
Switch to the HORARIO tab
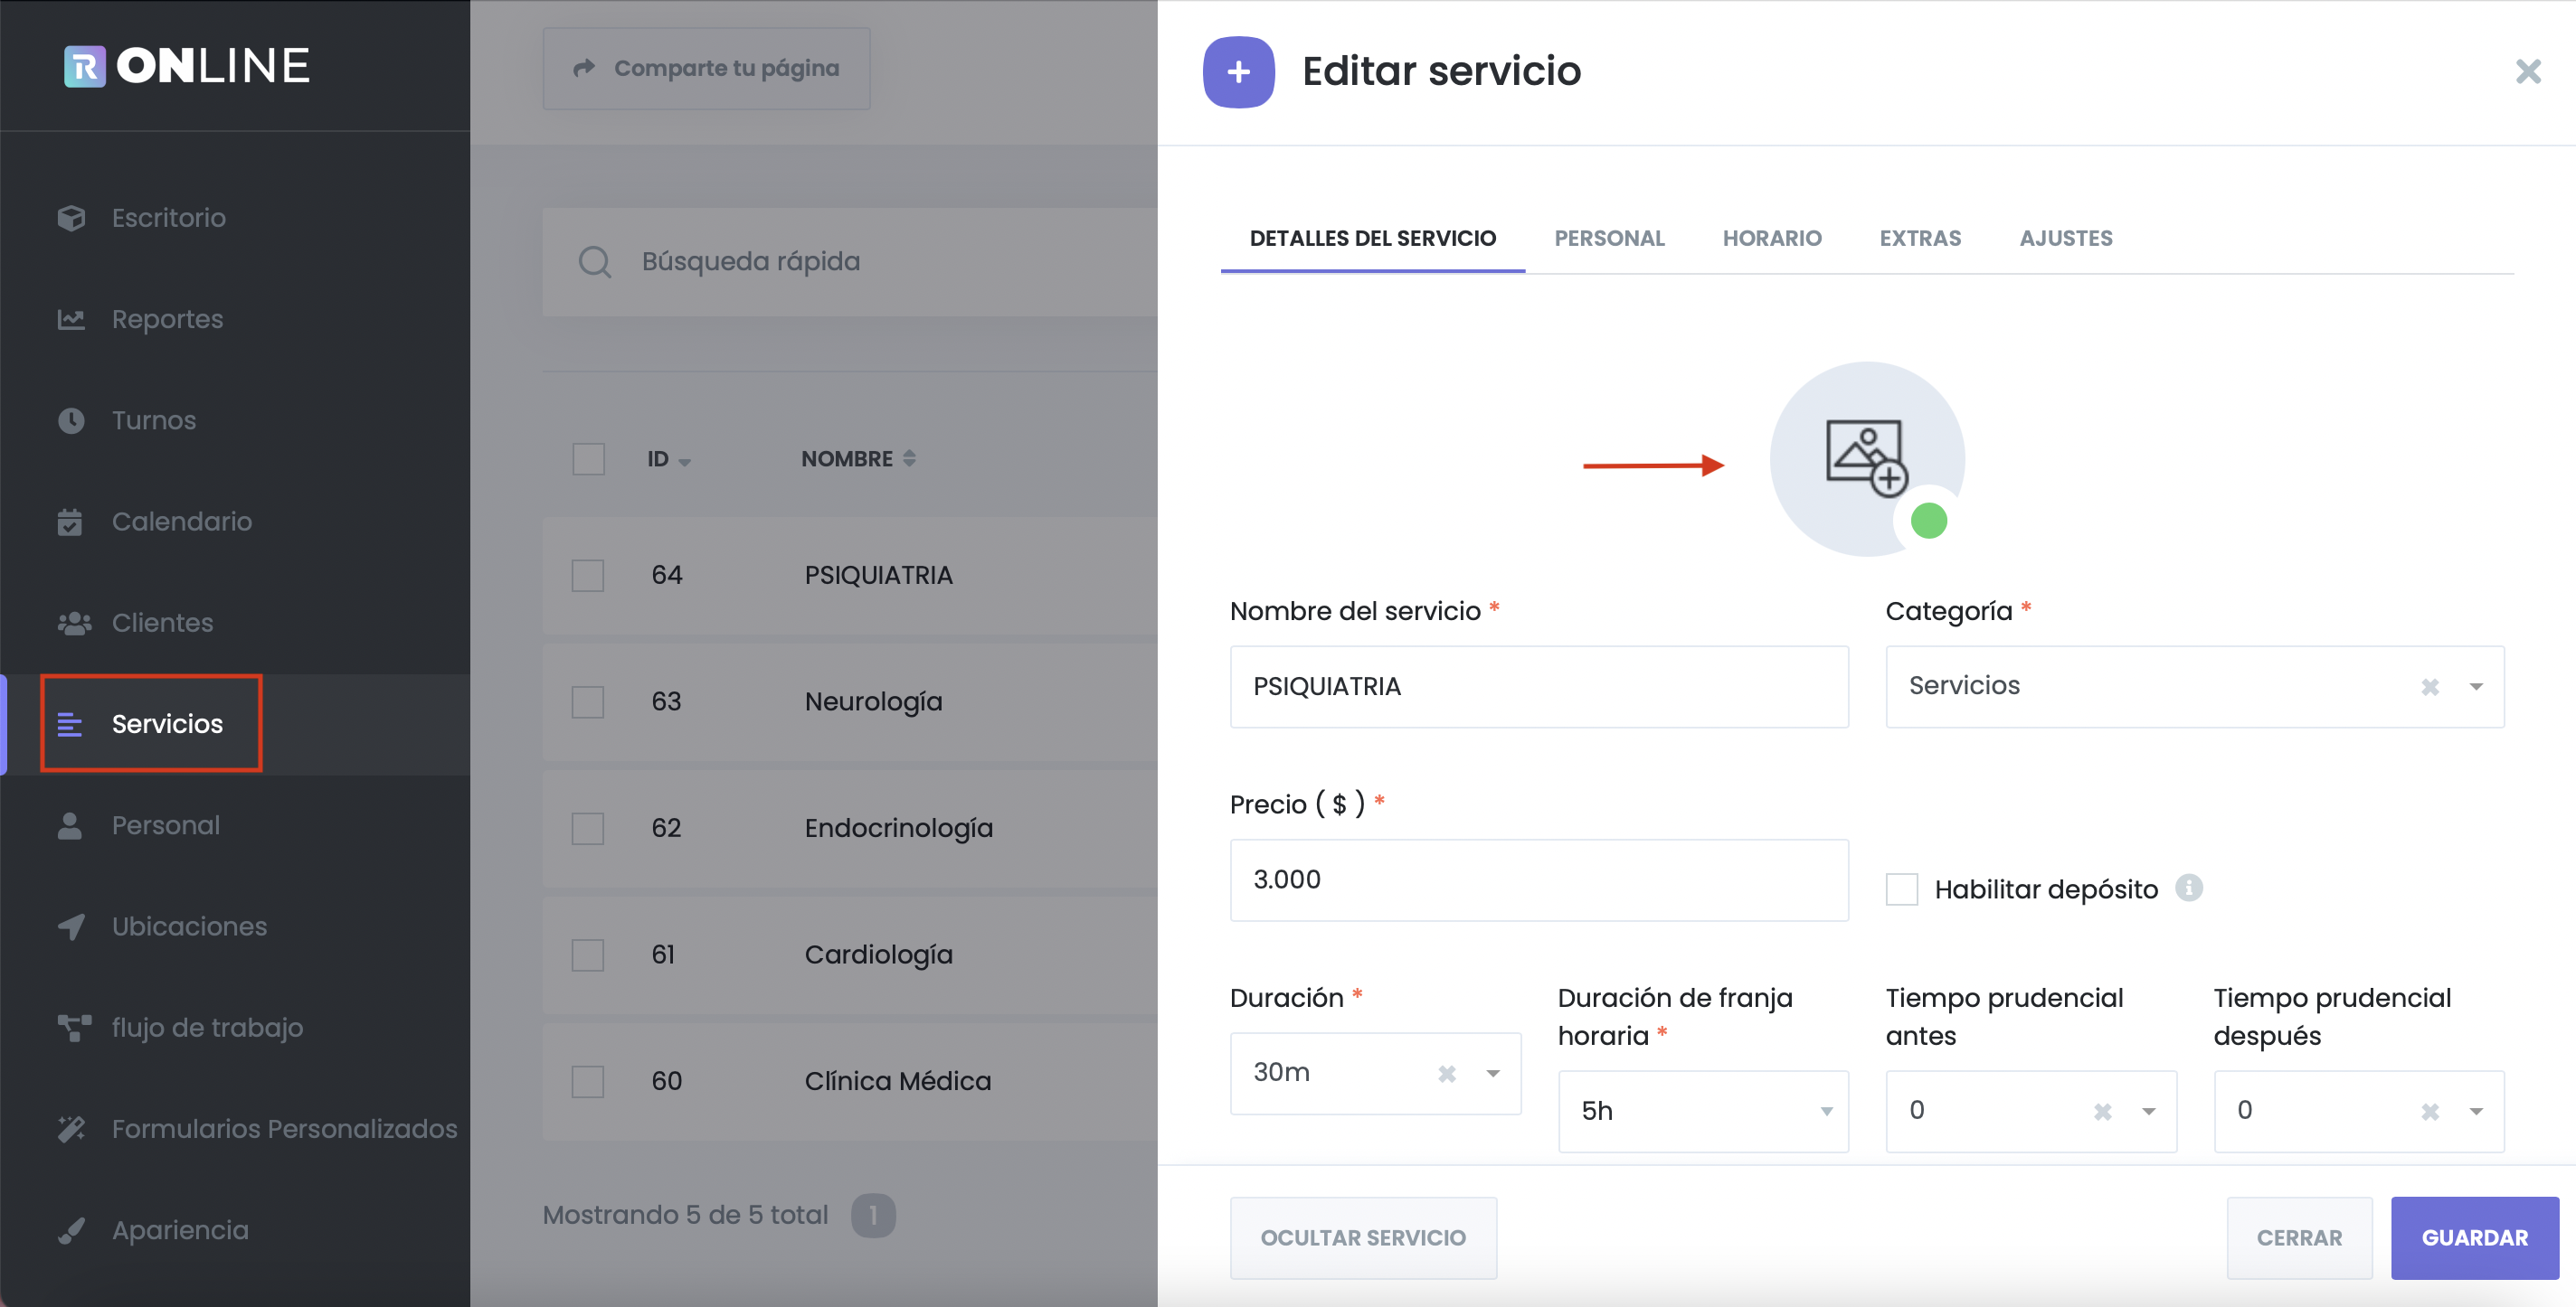[1771, 238]
